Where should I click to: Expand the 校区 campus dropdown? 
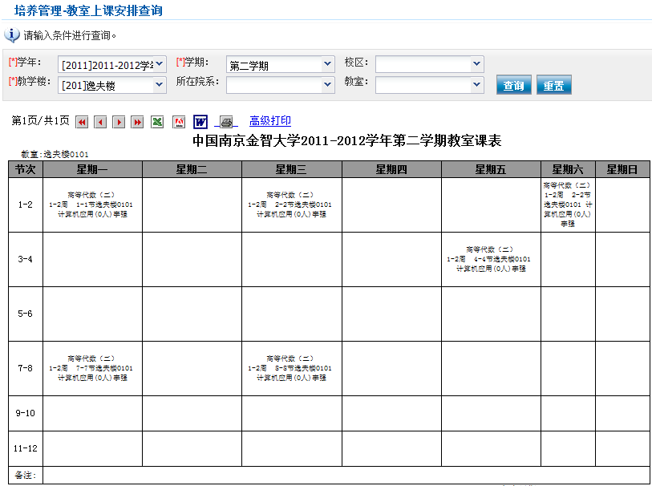coord(429,64)
